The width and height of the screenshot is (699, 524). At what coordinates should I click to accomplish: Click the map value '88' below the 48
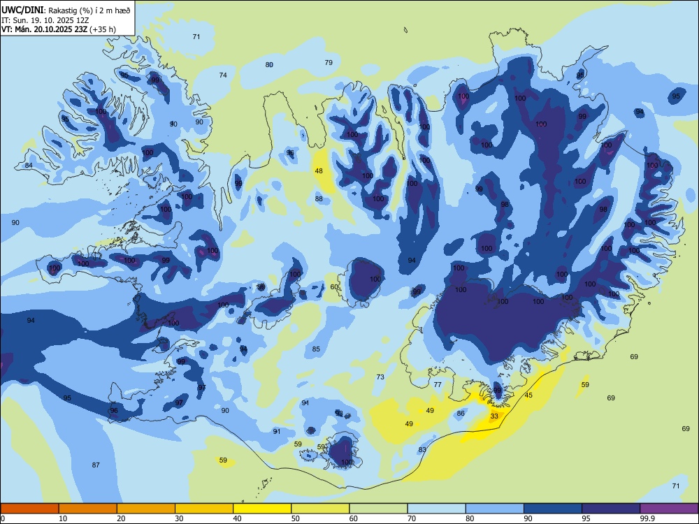pos(319,198)
